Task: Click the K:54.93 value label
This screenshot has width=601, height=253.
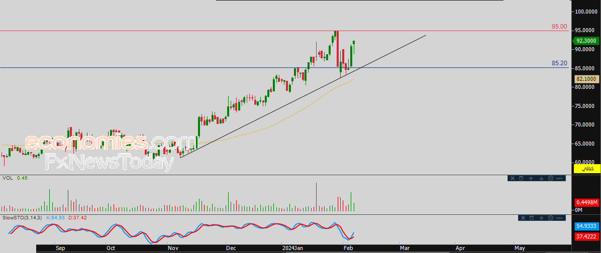Action: coord(56,217)
